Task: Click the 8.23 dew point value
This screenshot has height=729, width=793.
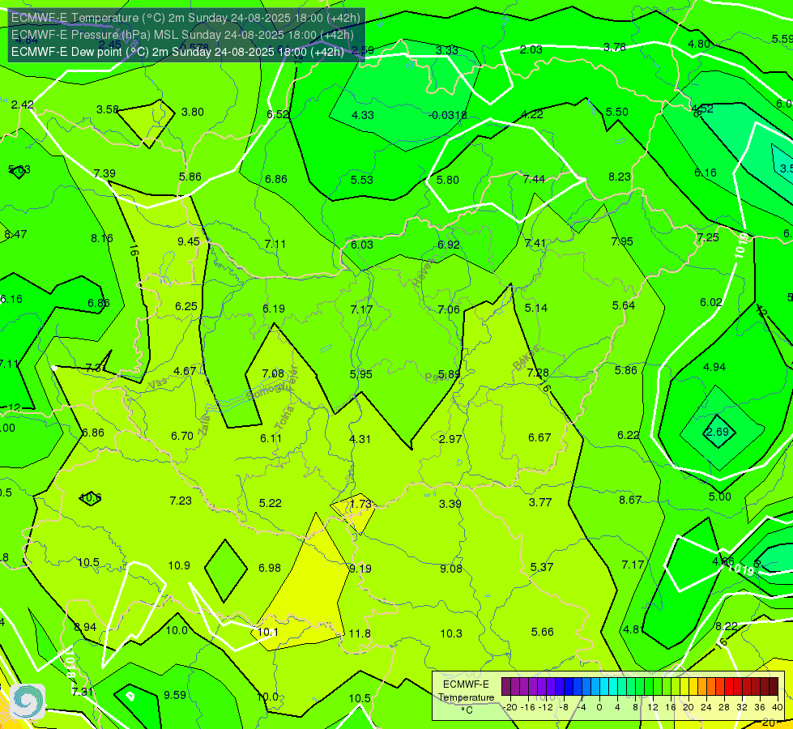Action: point(620,177)
